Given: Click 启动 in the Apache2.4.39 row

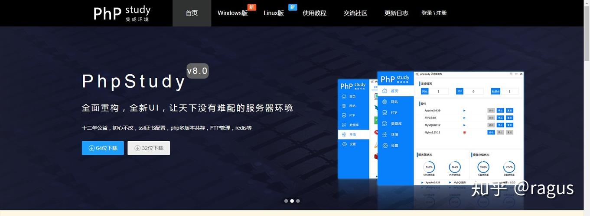Looking at the screenshot, I should (491, 110).
